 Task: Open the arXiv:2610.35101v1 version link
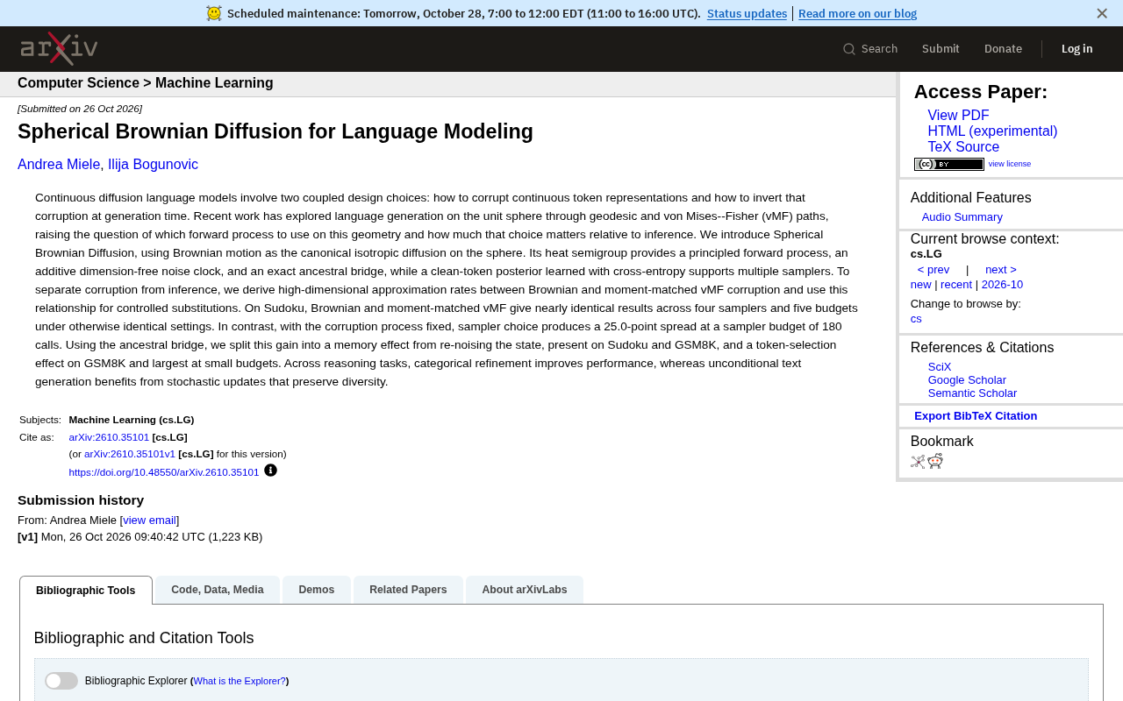point(130,454)
